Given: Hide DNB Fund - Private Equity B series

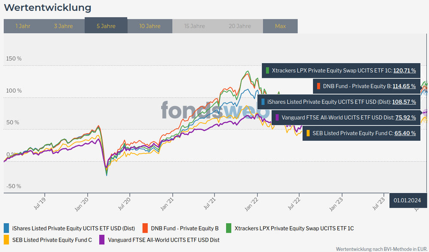Looking at the screenshot, I should click(x=185, y=228).
